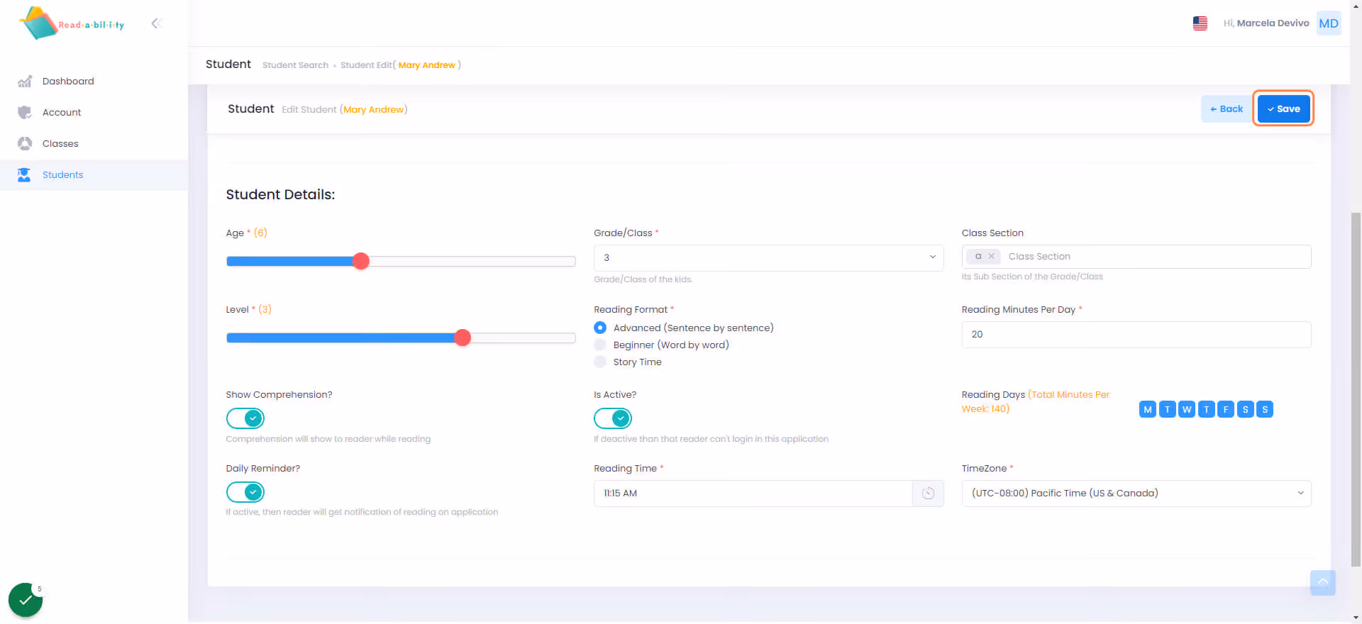Open the US flag language selector
Screen dimensions: 1362x624
click(1200, 23)
